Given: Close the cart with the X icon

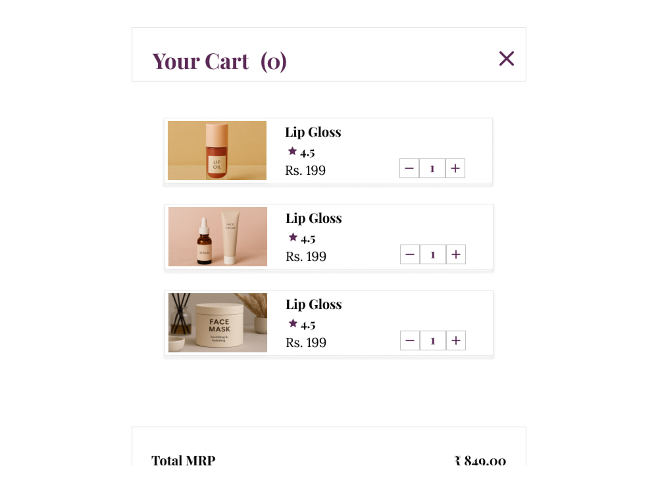Looking at the screenshot, I should coord(507,59).
